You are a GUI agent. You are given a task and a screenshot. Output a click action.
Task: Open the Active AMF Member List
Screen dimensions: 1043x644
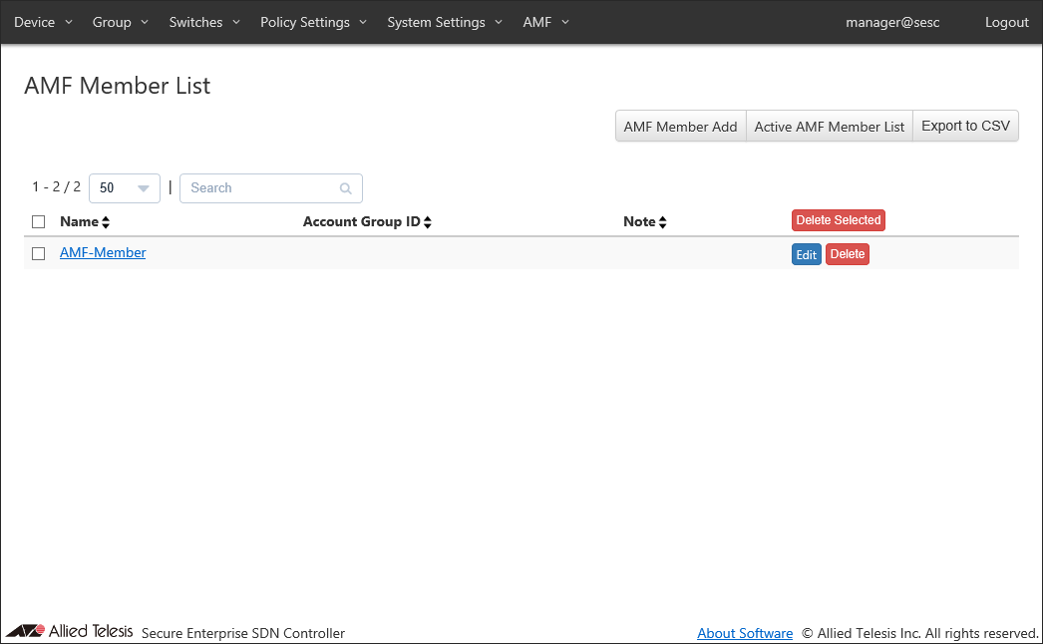point(829,127)
